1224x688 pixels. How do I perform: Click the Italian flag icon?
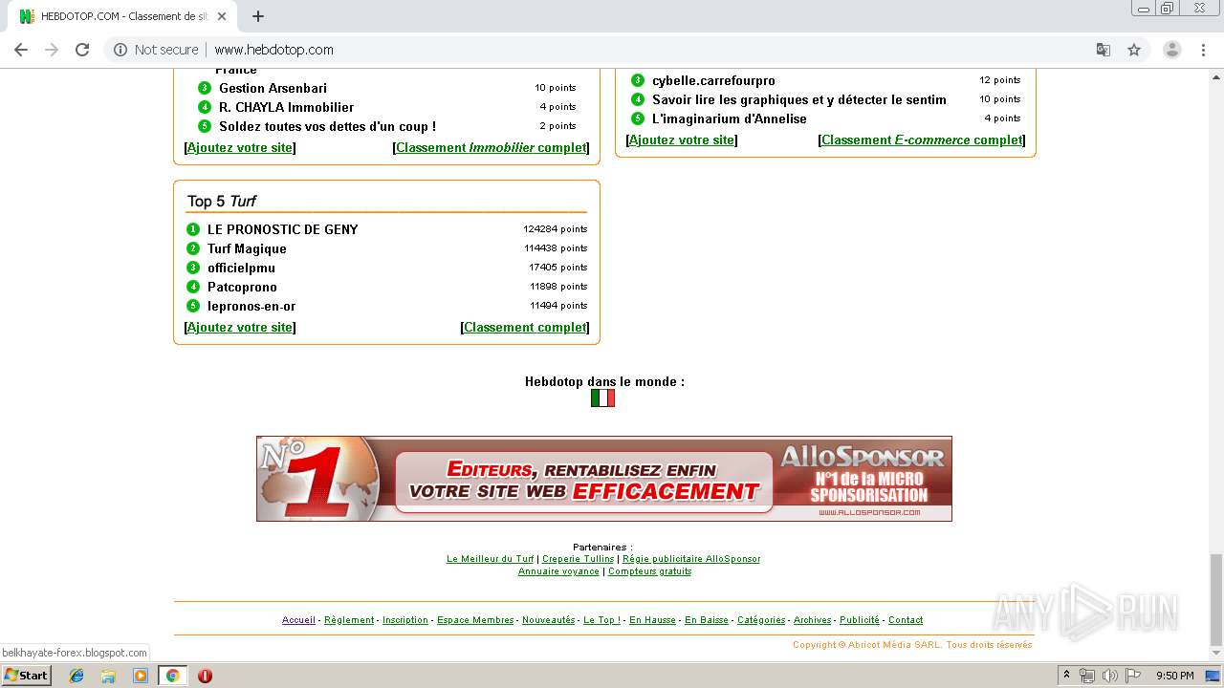(x=602, y=398)
